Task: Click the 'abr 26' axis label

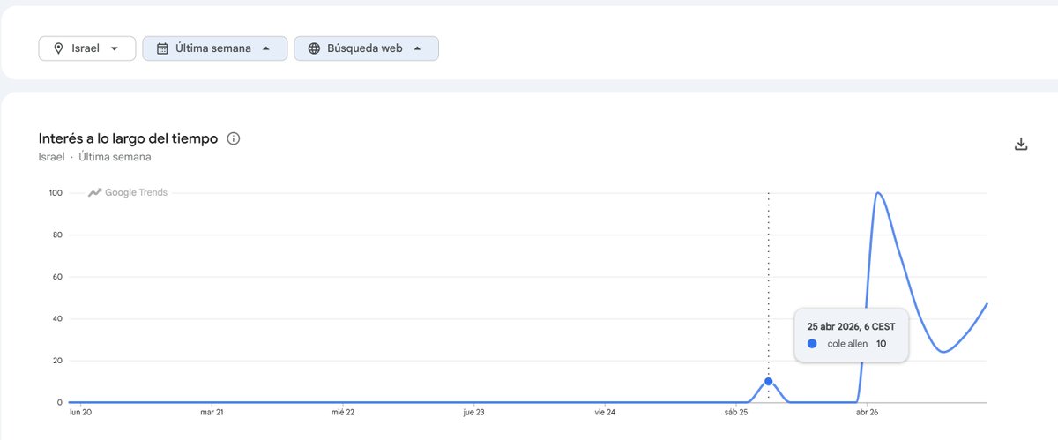Action: 868,412
